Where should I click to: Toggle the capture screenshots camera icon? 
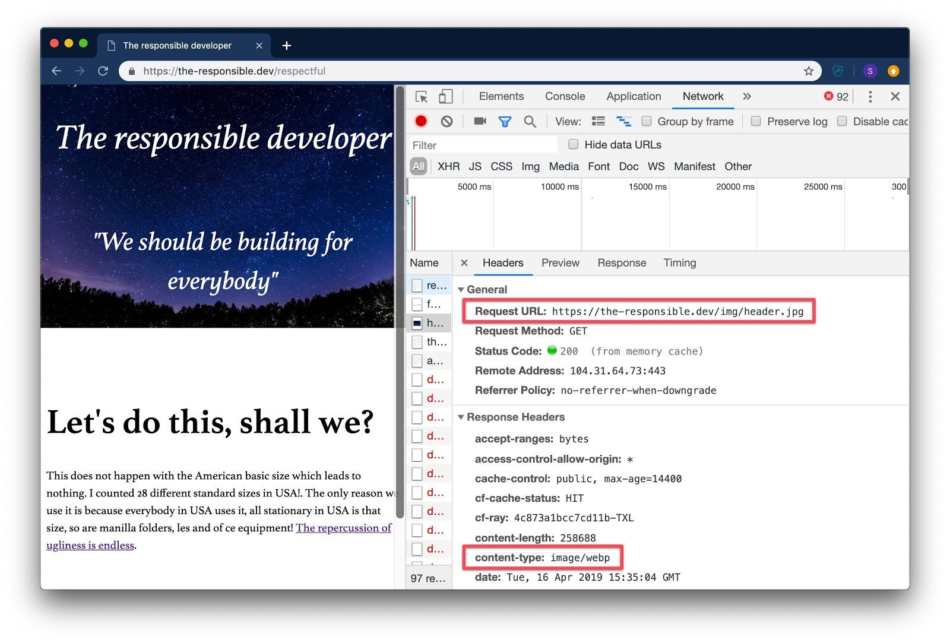(480, 121)
